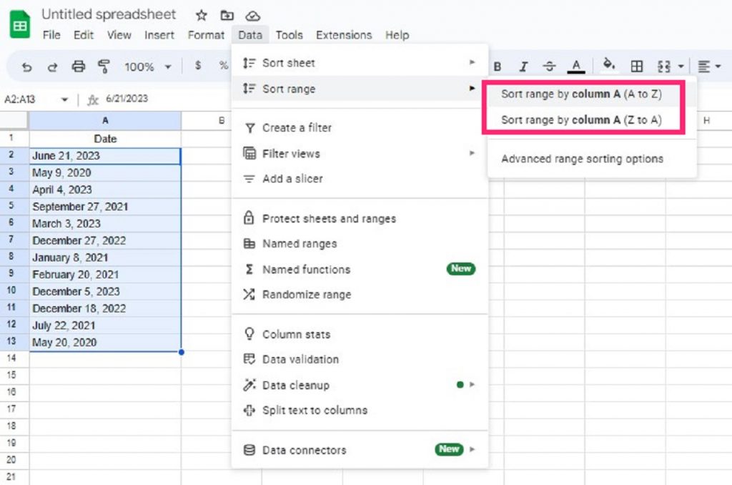Redo the last action
732x485 pixels.
[52, 67]
